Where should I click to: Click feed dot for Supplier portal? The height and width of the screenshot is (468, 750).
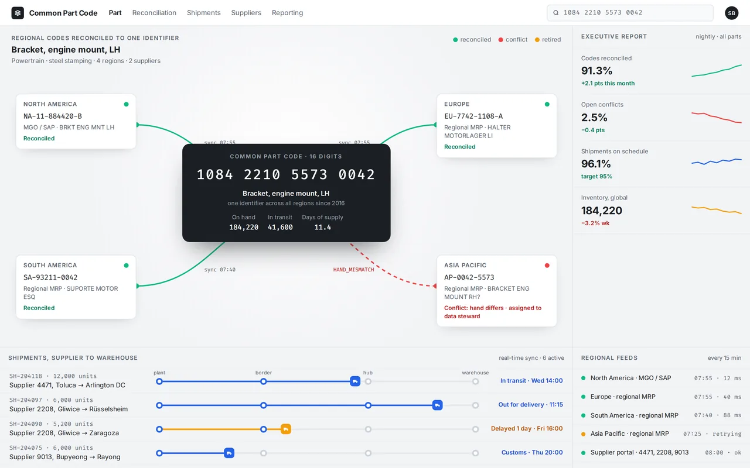pos(583,453)
